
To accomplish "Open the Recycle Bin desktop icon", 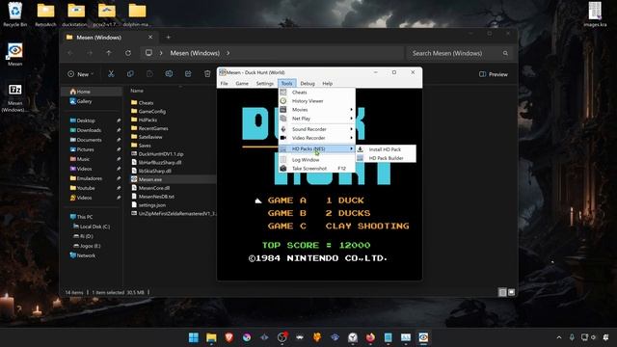I will click(15, 14).
